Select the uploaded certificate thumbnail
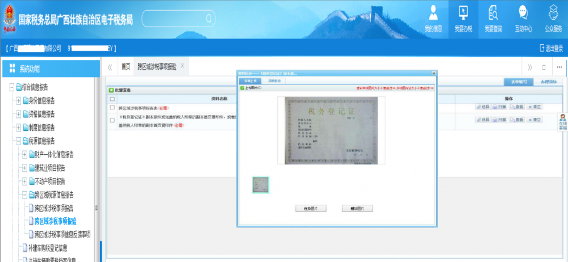The width and height of the screenshot is (568, 262). (x=260, y=185)
